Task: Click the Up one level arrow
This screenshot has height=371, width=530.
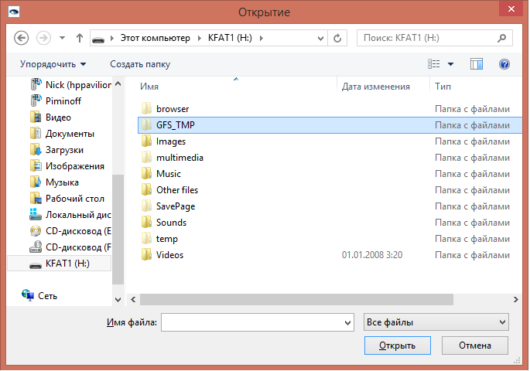Action: click(x=79, y=37)
